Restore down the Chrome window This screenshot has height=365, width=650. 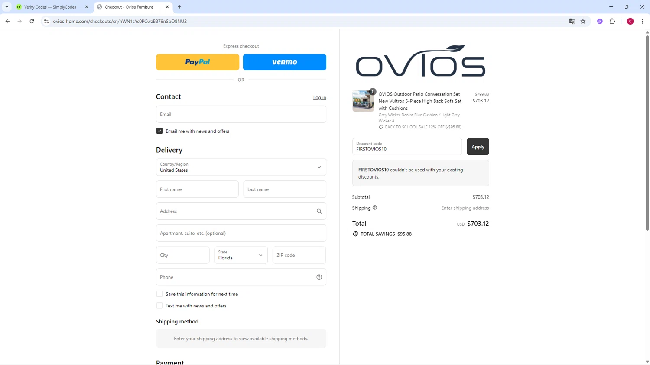pyautogui.click(x=627, y=7)
